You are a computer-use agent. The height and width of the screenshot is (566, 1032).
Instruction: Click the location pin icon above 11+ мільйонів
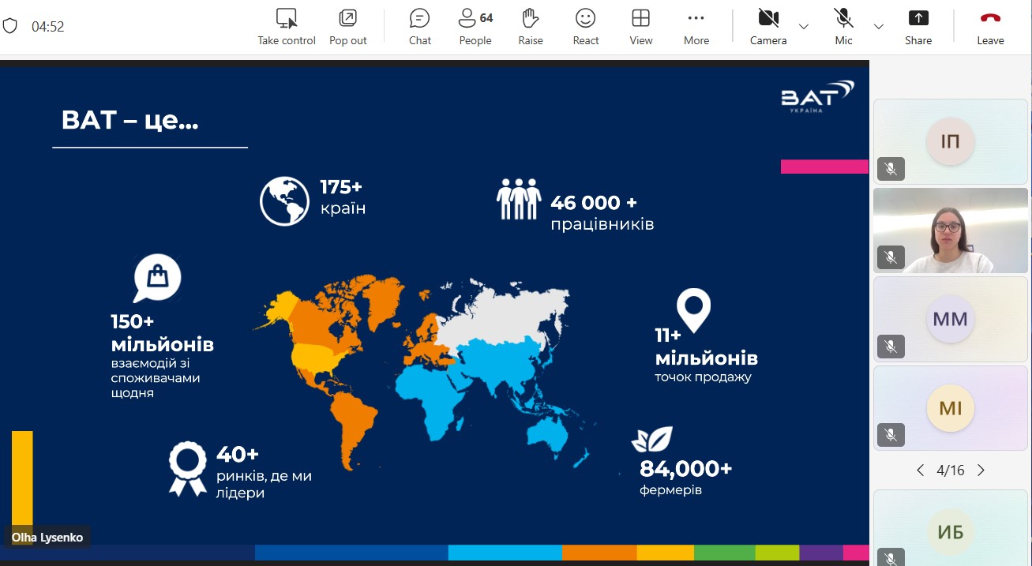[x=693, y=310]
